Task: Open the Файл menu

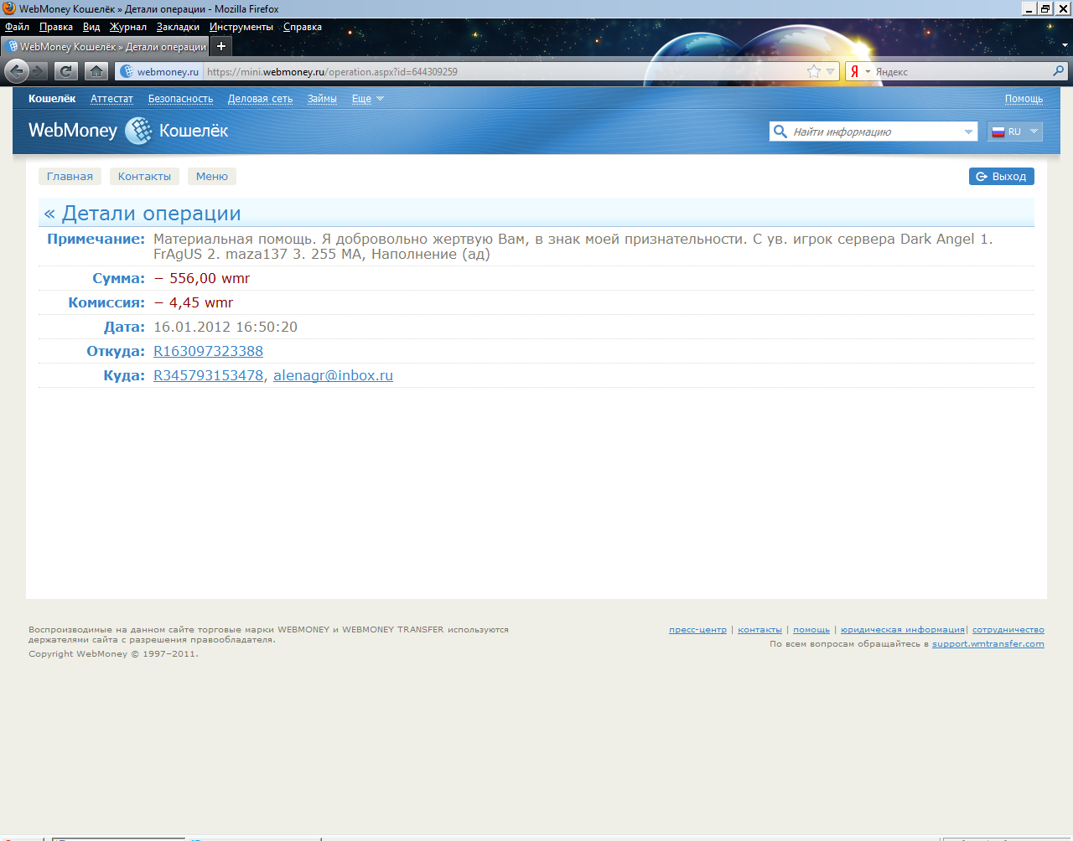Action: click(17, 27)
